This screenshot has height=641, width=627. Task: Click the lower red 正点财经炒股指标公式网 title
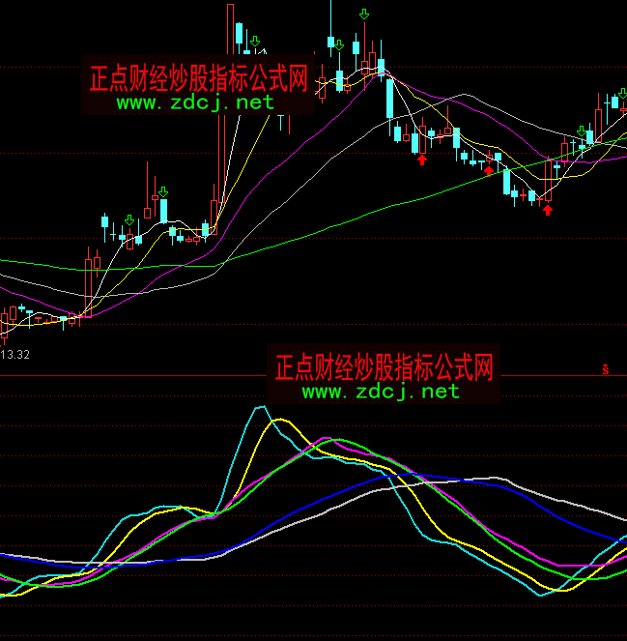tap(384, 367)
